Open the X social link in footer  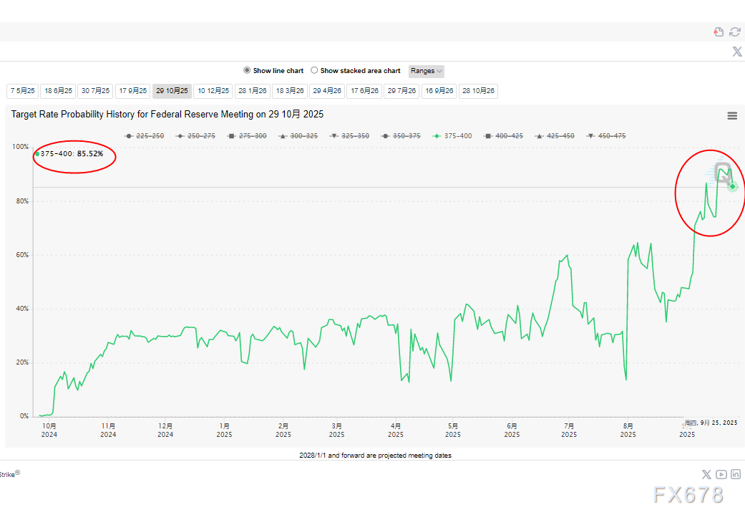tap(706, 474)
